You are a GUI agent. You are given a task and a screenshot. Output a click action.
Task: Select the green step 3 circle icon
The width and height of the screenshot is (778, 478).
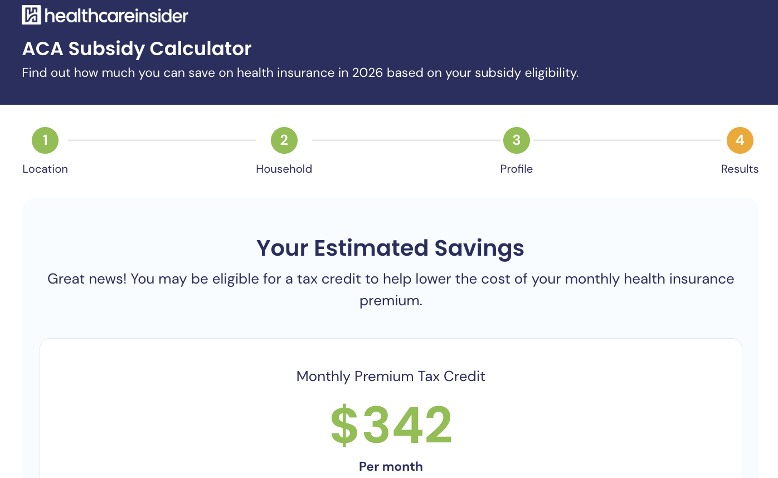point(517,140)
